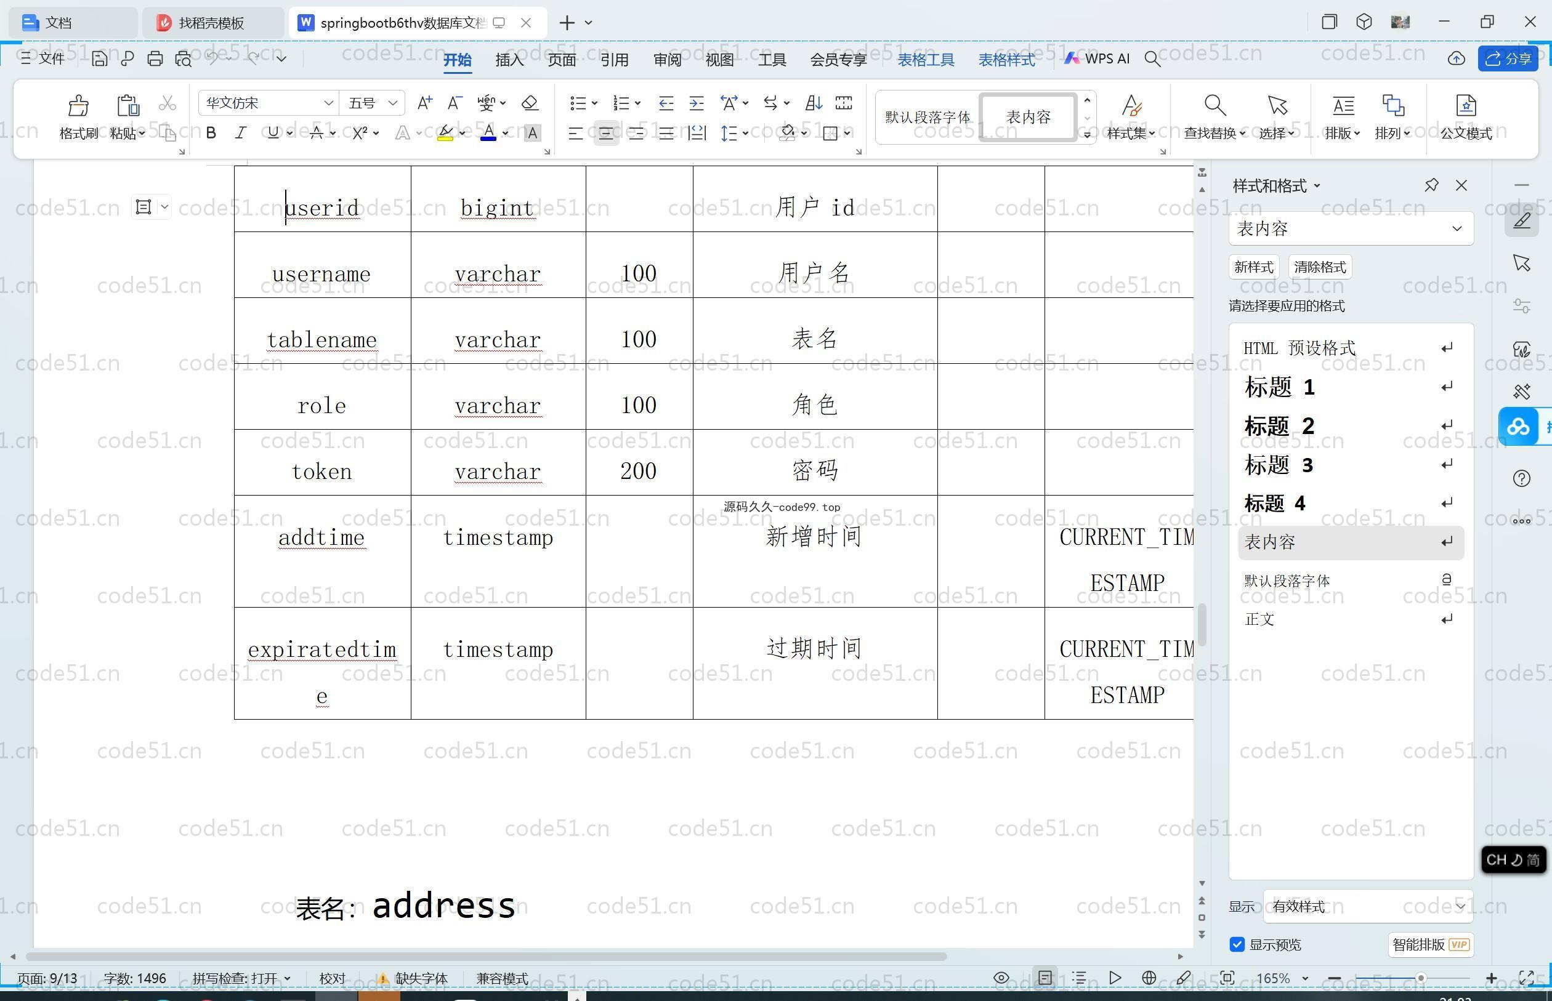Image resolution: width=1552 pixels, height=1001 pixels.
Task: Click the font color red A swatch
Action: coord(488,132)
